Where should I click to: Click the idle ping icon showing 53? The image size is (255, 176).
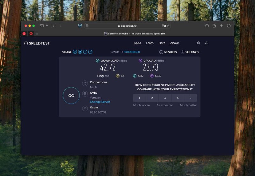click(118, 76)
